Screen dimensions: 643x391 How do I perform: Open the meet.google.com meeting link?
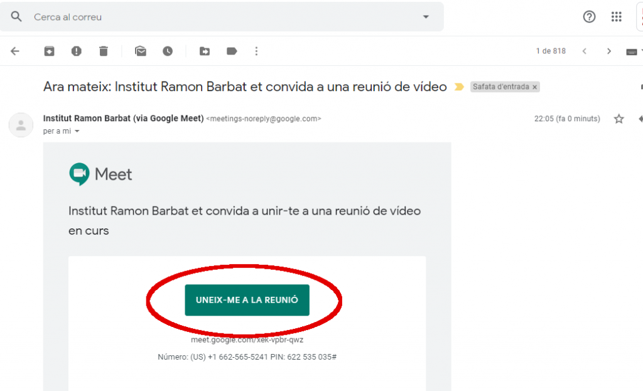[247, 340]
